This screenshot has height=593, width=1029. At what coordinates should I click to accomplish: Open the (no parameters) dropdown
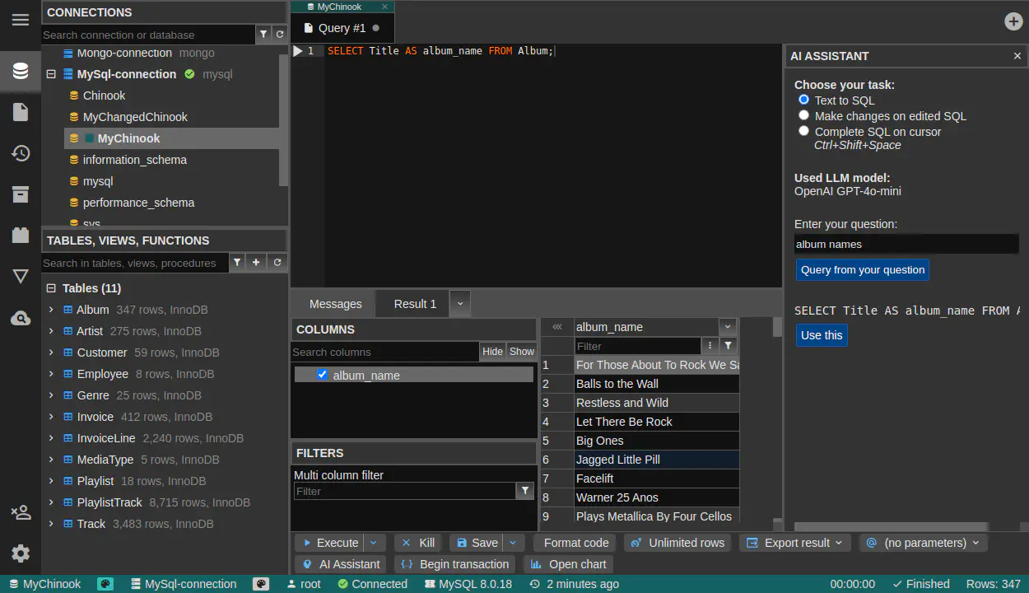click(923, 543)
